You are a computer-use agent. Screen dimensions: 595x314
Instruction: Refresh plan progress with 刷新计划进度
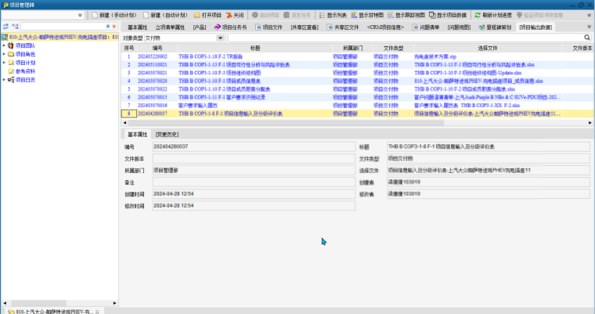(493, 15)
